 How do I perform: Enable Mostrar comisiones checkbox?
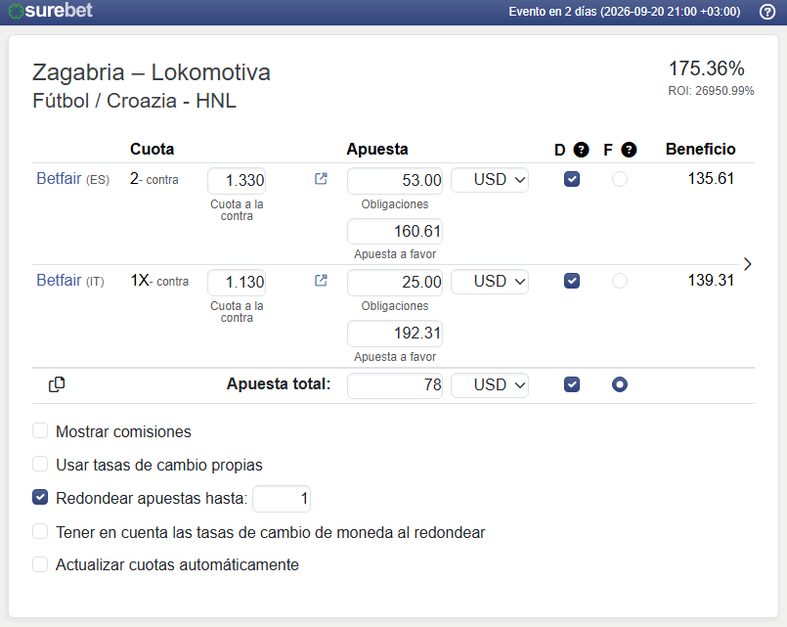coord(40,430)
